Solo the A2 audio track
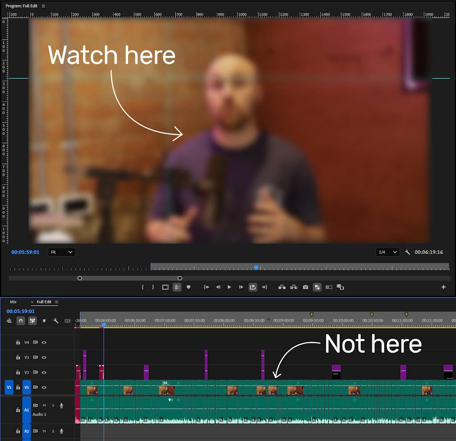The height and width of the screenshot is (441, 456). click(x=53, y=431)
